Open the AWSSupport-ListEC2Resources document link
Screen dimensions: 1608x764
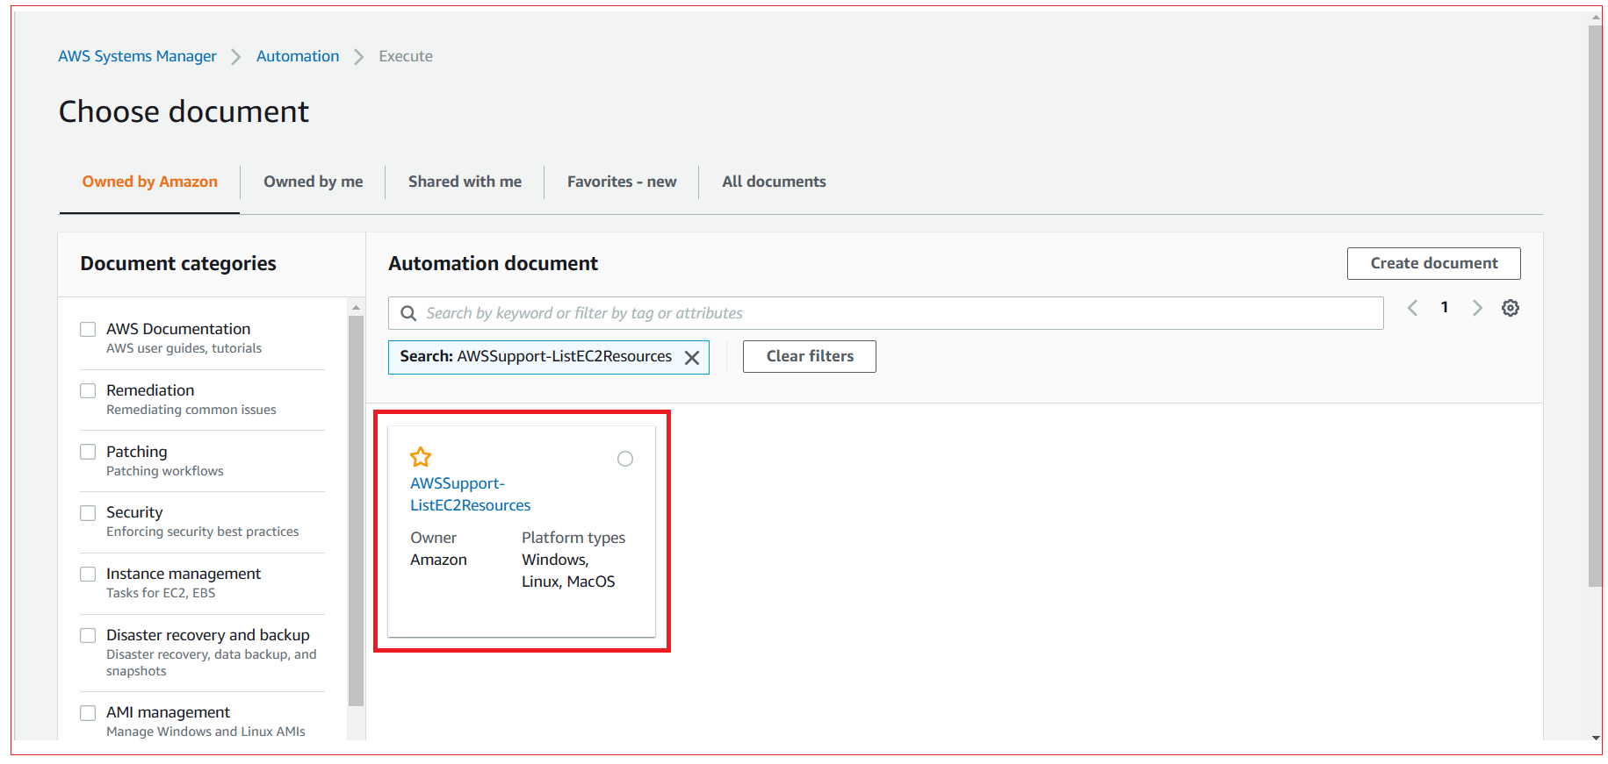pyautogui.click(x=471, y=494)
